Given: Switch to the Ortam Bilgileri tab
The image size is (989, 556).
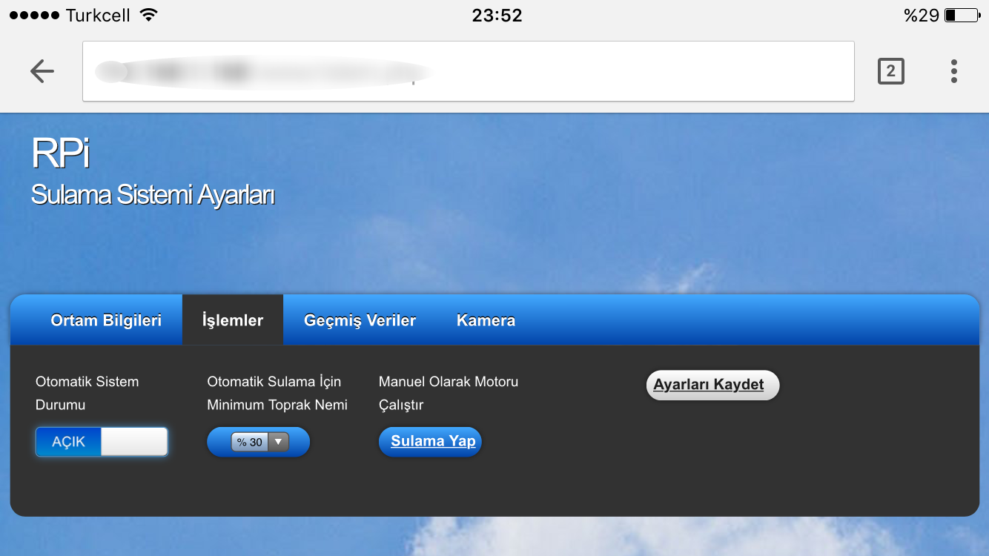Looking at the screenshot, I should click(x=106, y=320).
